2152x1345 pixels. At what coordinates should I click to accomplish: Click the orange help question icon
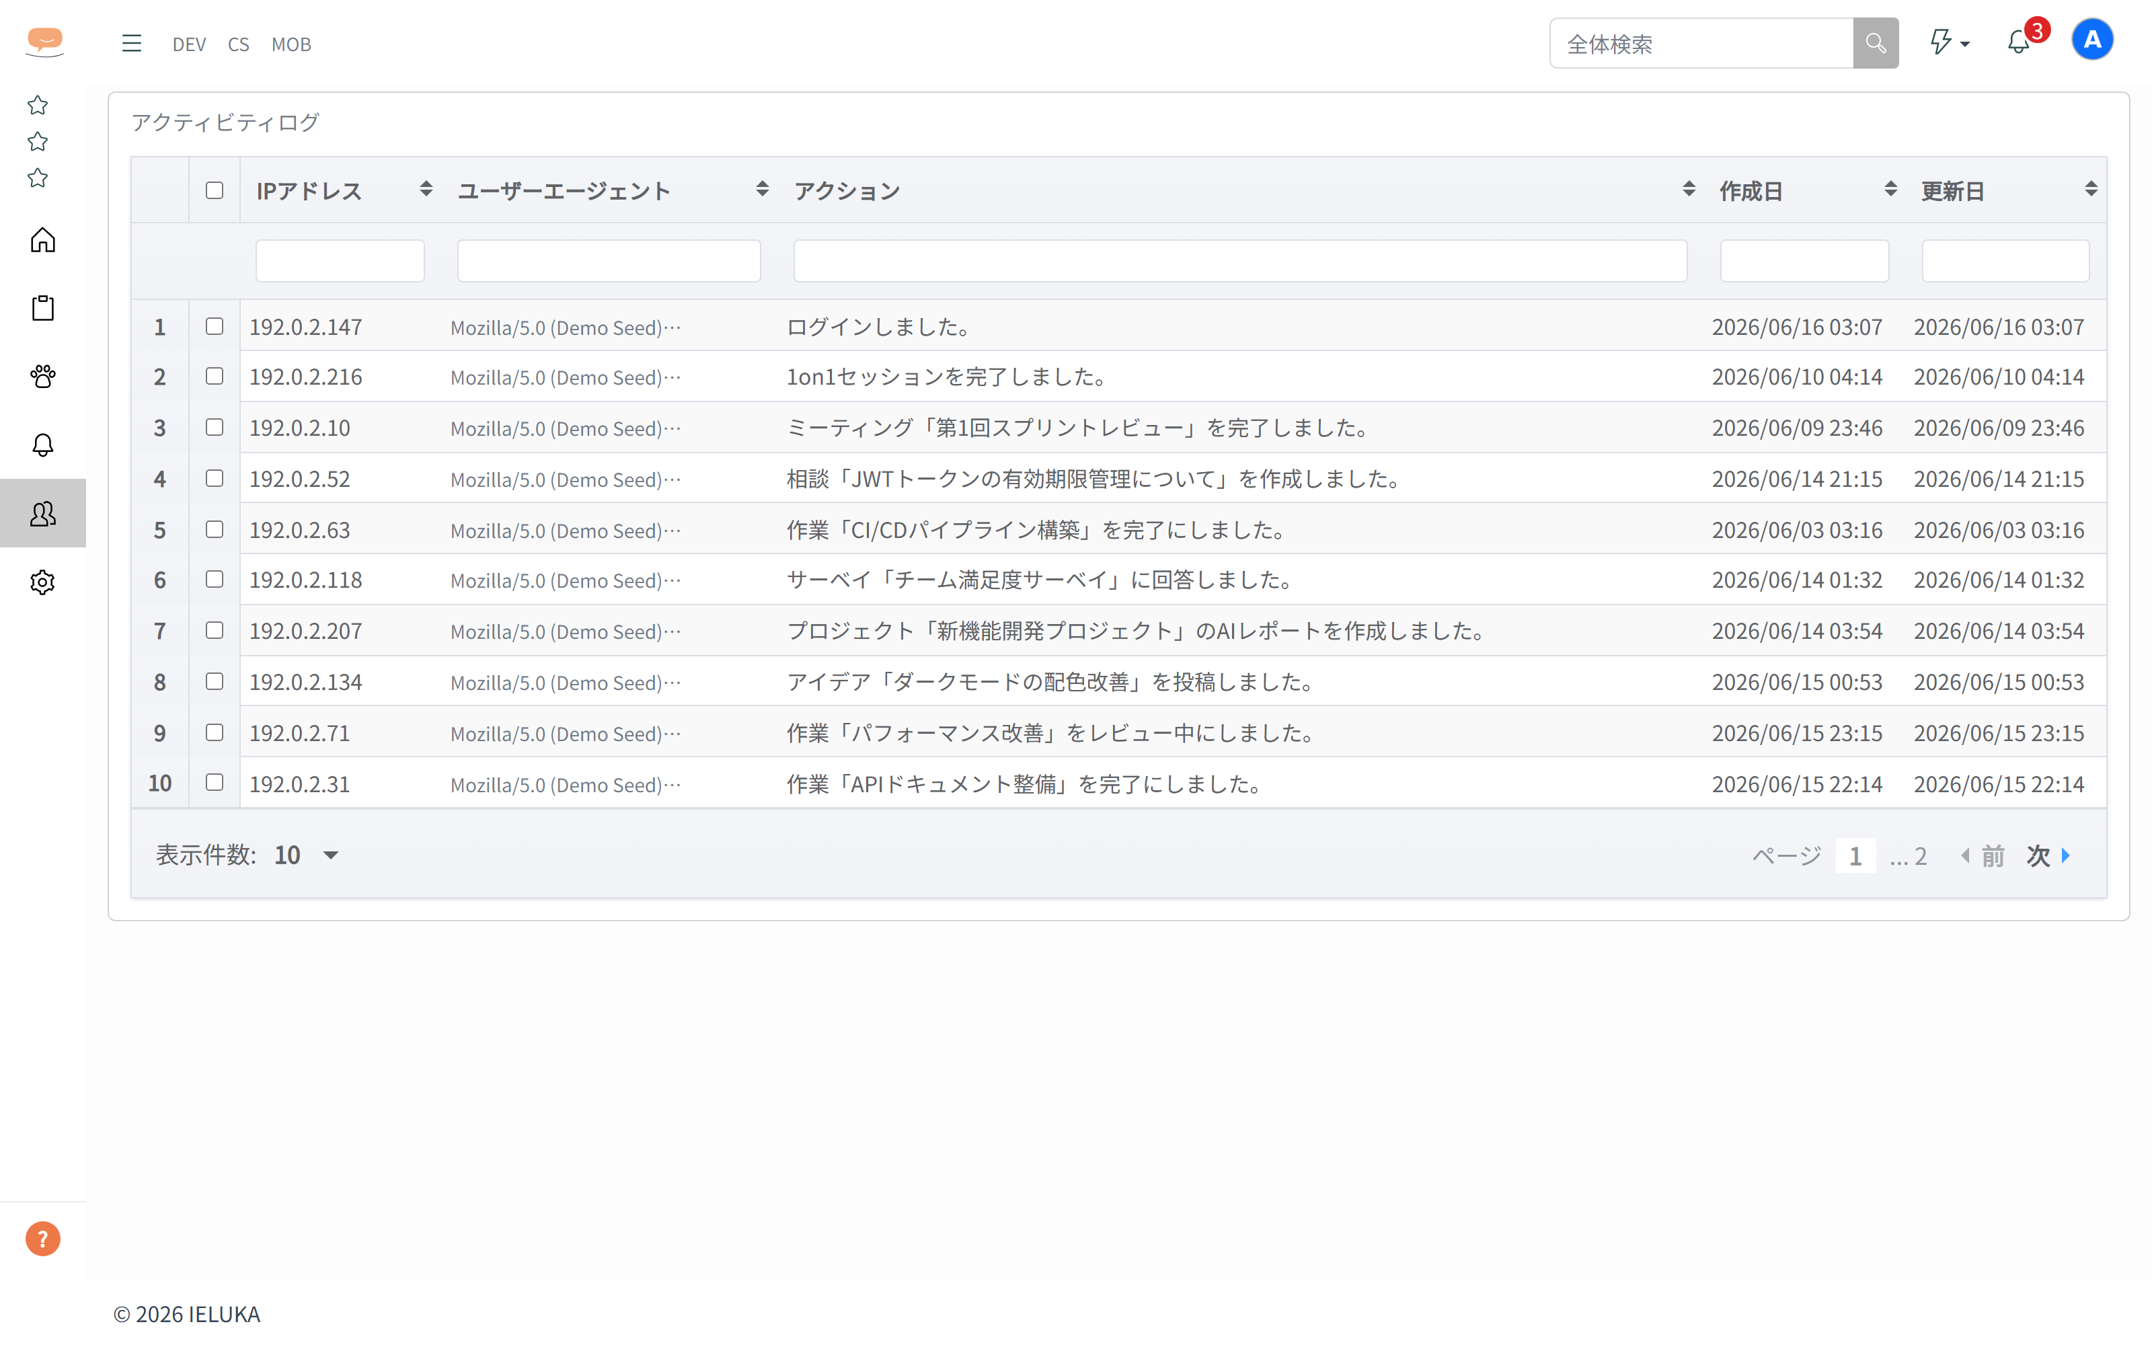pyautogui.click(x=42, y=1238)
